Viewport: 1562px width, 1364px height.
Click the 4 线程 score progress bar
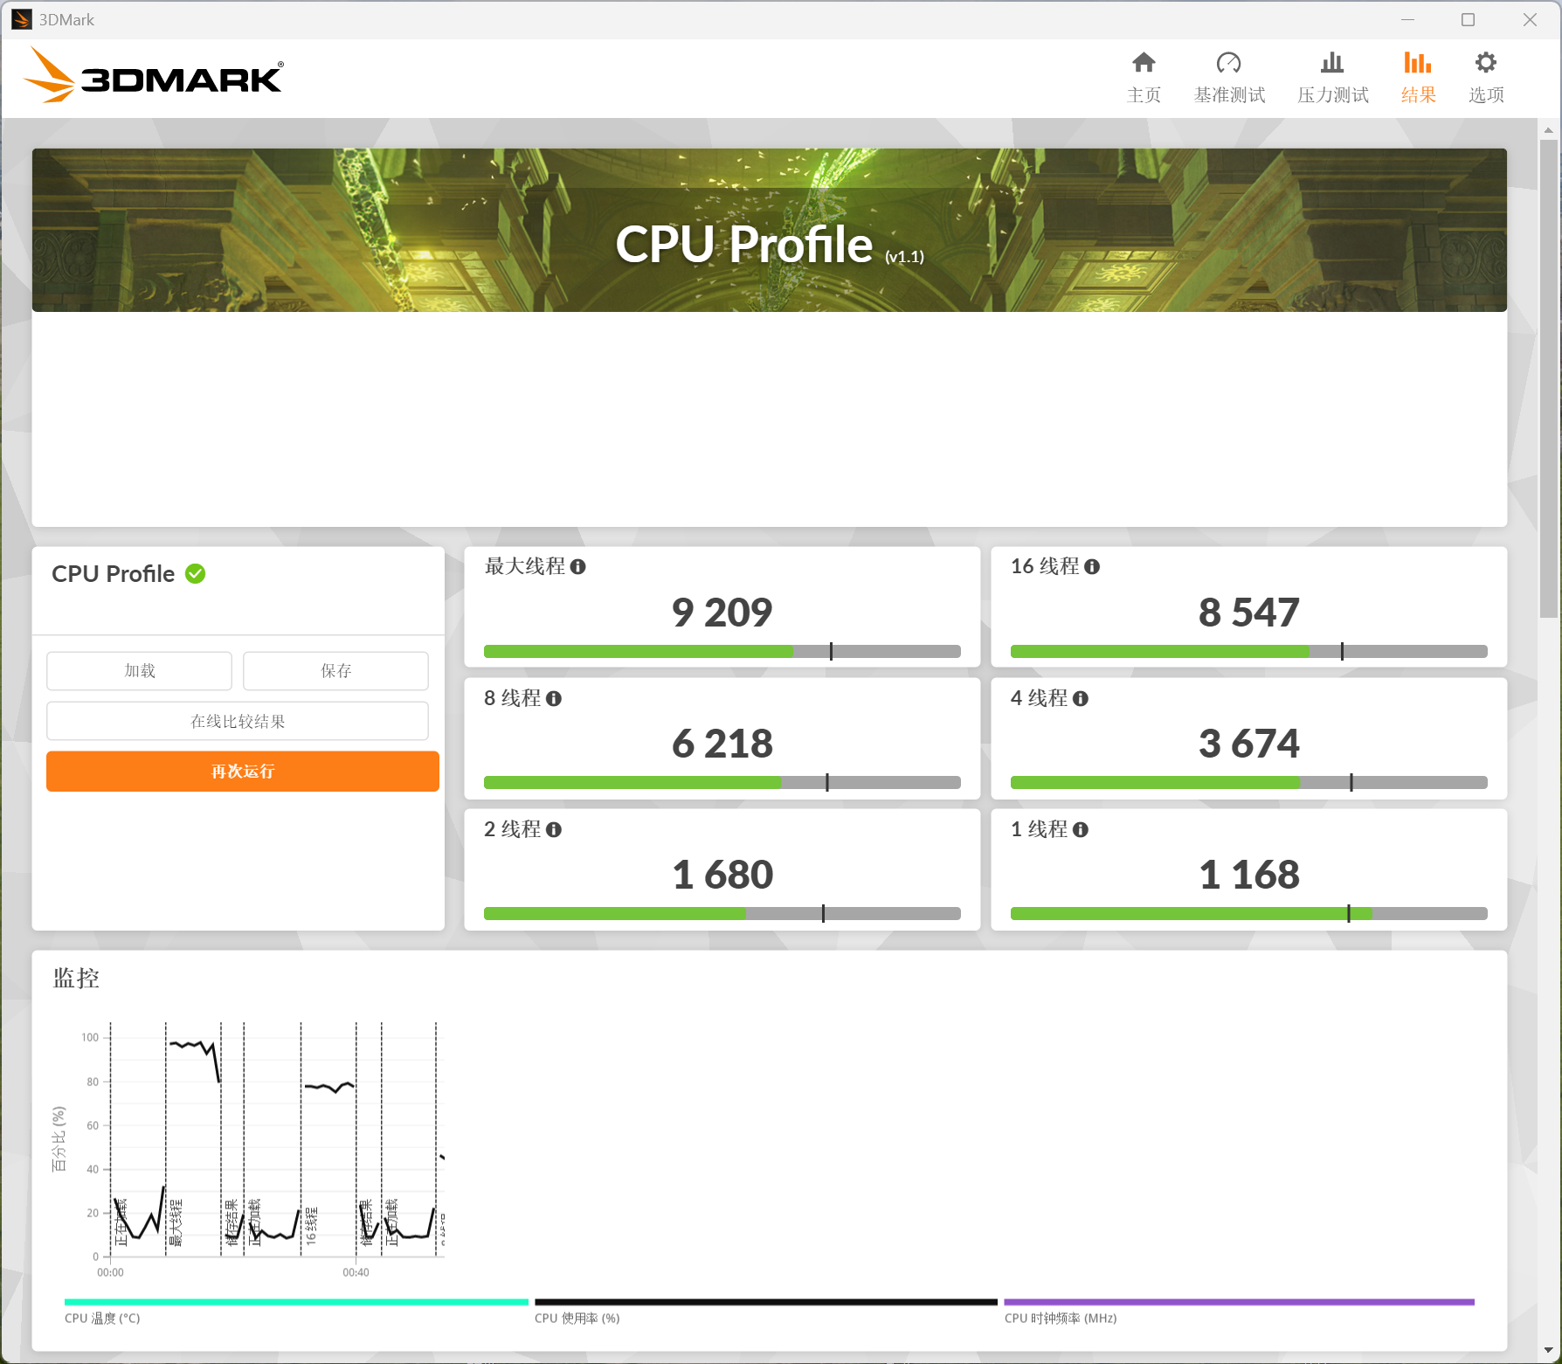coord(1249,783)
